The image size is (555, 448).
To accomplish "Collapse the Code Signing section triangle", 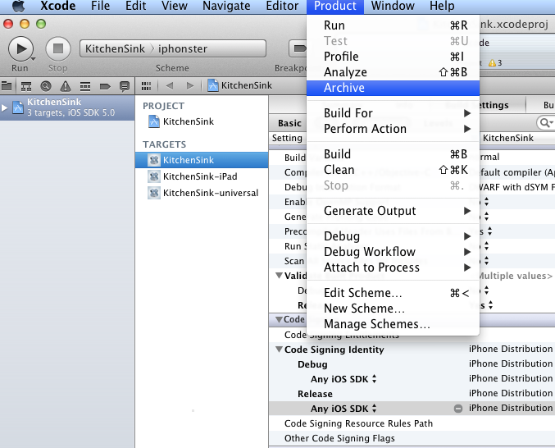I will click(x=279, y=319).
